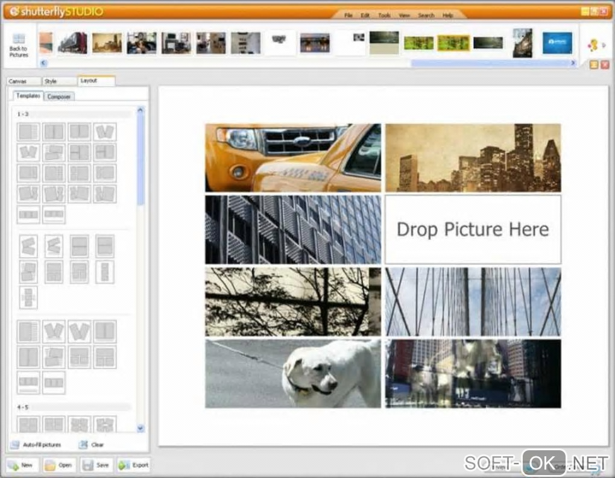Open the Tools menu

point(384,15)
